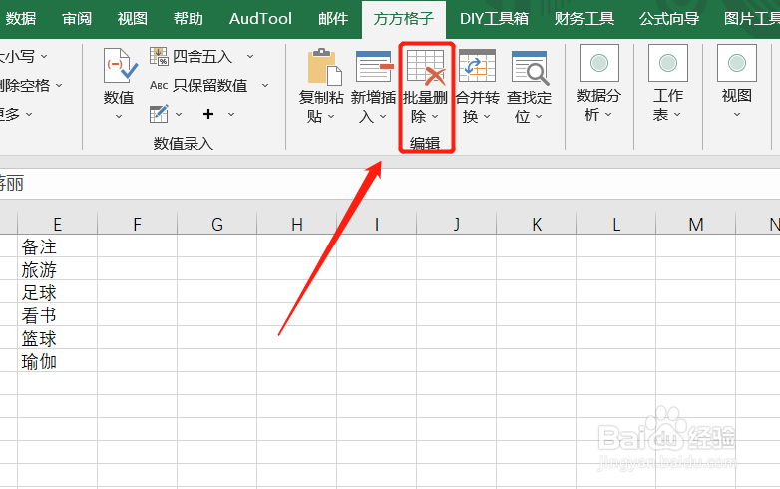Select column F header
The image size is (780, 489).
point(138,224)
